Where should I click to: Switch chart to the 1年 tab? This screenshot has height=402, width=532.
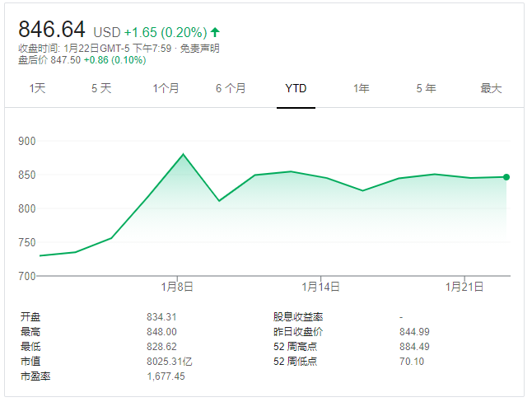click(x=361, y=88)
